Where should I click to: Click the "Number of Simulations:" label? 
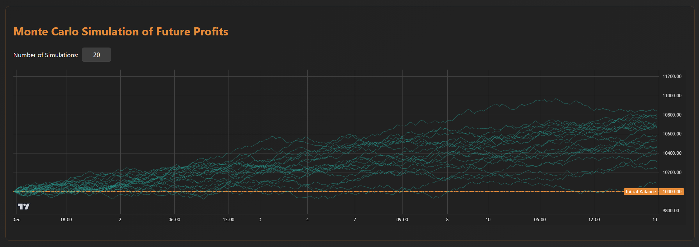pyautogui.click(x=46, y=55)
